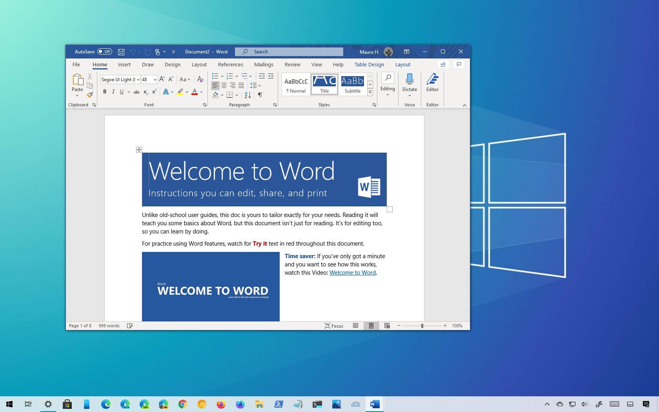The height and width of the screenshot is (412, 659).
Task: Open the Ribbon Display Options icon
Action: (x=406, y=52)
